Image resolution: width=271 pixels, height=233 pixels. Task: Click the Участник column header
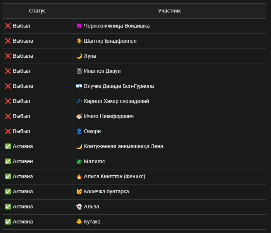click(169, 11)
